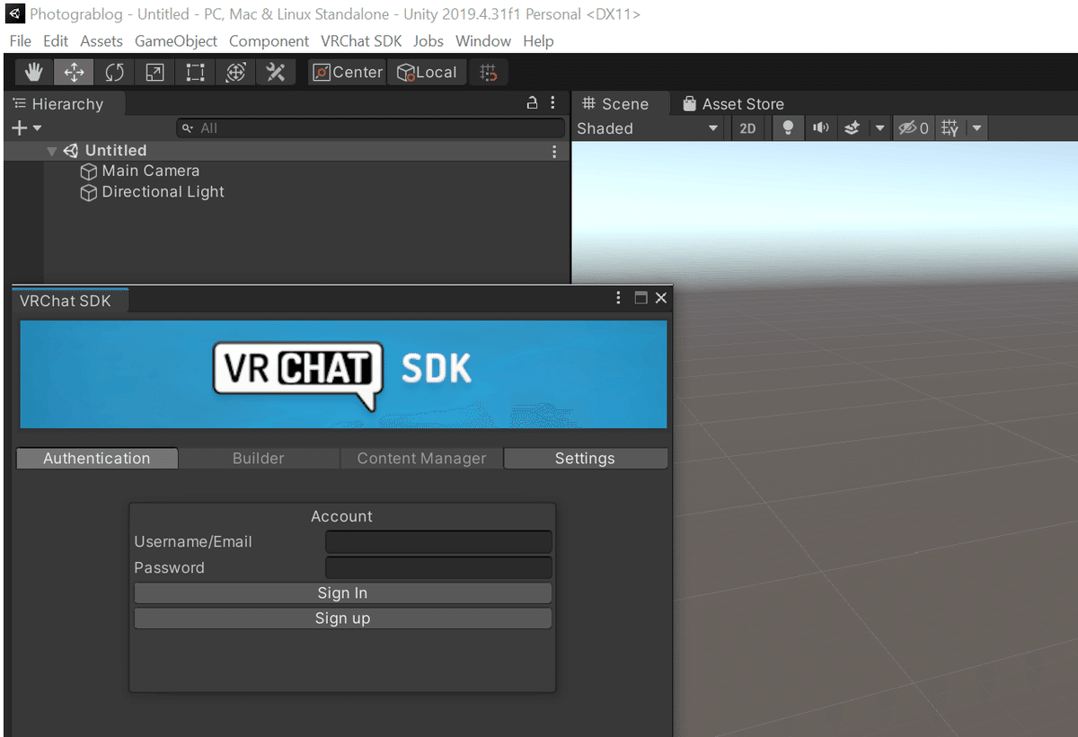
Task: Toggle scene lighting bulb icon
Action: pyautogui.click(x=788, y=128)
